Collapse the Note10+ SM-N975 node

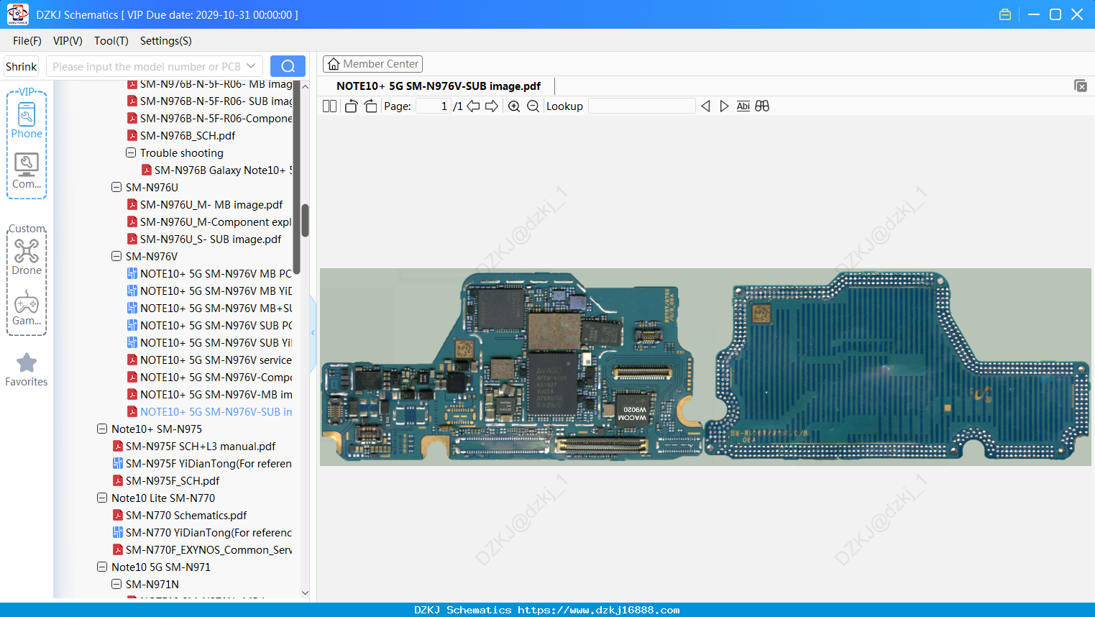[102, 429]
